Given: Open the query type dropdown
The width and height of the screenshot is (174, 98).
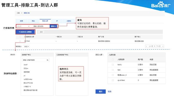Looking at the screenshot, I should pos(23,26).
